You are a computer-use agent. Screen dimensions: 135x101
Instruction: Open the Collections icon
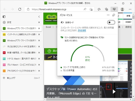tap(106, 9)
